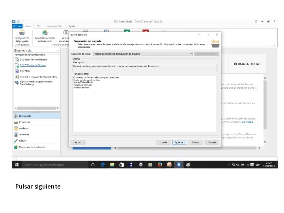Open the SDL T-Window for Clipboard link

pos(33,65)
